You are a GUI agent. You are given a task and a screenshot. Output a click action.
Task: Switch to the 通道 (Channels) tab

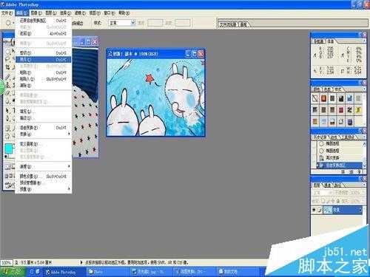click(327, 185)
